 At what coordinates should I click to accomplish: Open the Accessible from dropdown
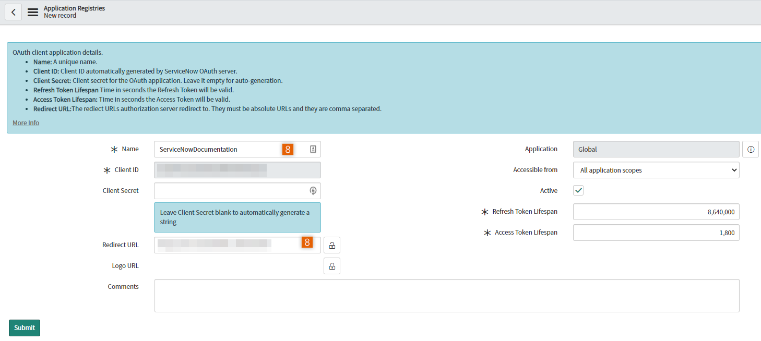point(656,170)
